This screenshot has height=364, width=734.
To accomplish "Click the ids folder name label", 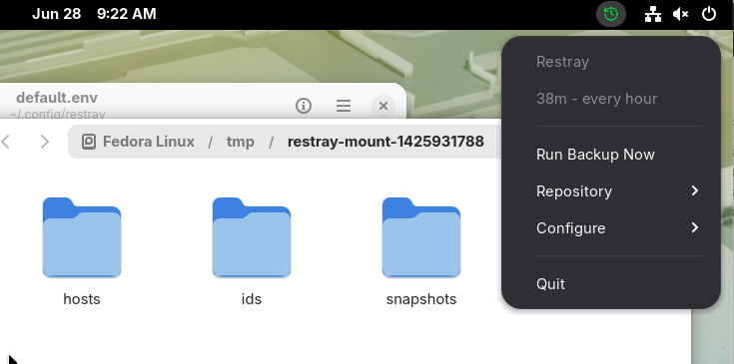I will [252, 299].
